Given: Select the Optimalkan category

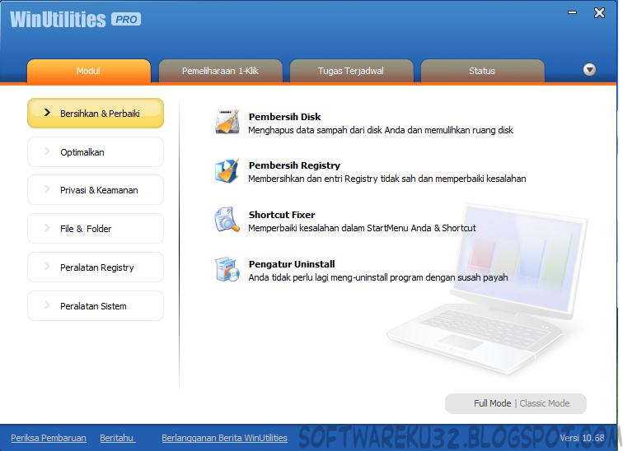Looking at the screenshot, I should coord(96,152).
